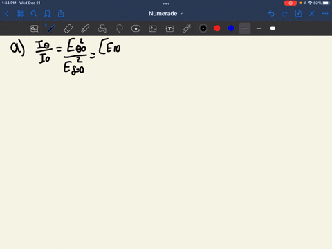Open the search tool
The image size is (332, 249).
coord(34,14)
